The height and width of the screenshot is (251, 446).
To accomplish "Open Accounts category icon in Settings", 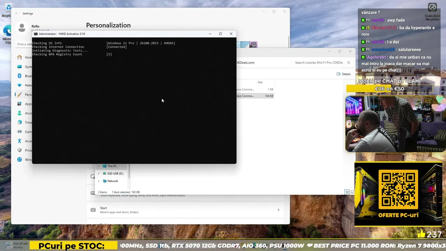I will [20, 113].
